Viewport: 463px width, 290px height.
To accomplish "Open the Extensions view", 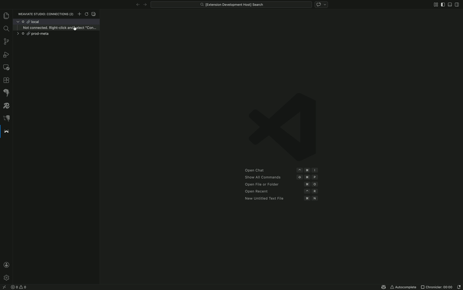I will click(x=6, y=80).
